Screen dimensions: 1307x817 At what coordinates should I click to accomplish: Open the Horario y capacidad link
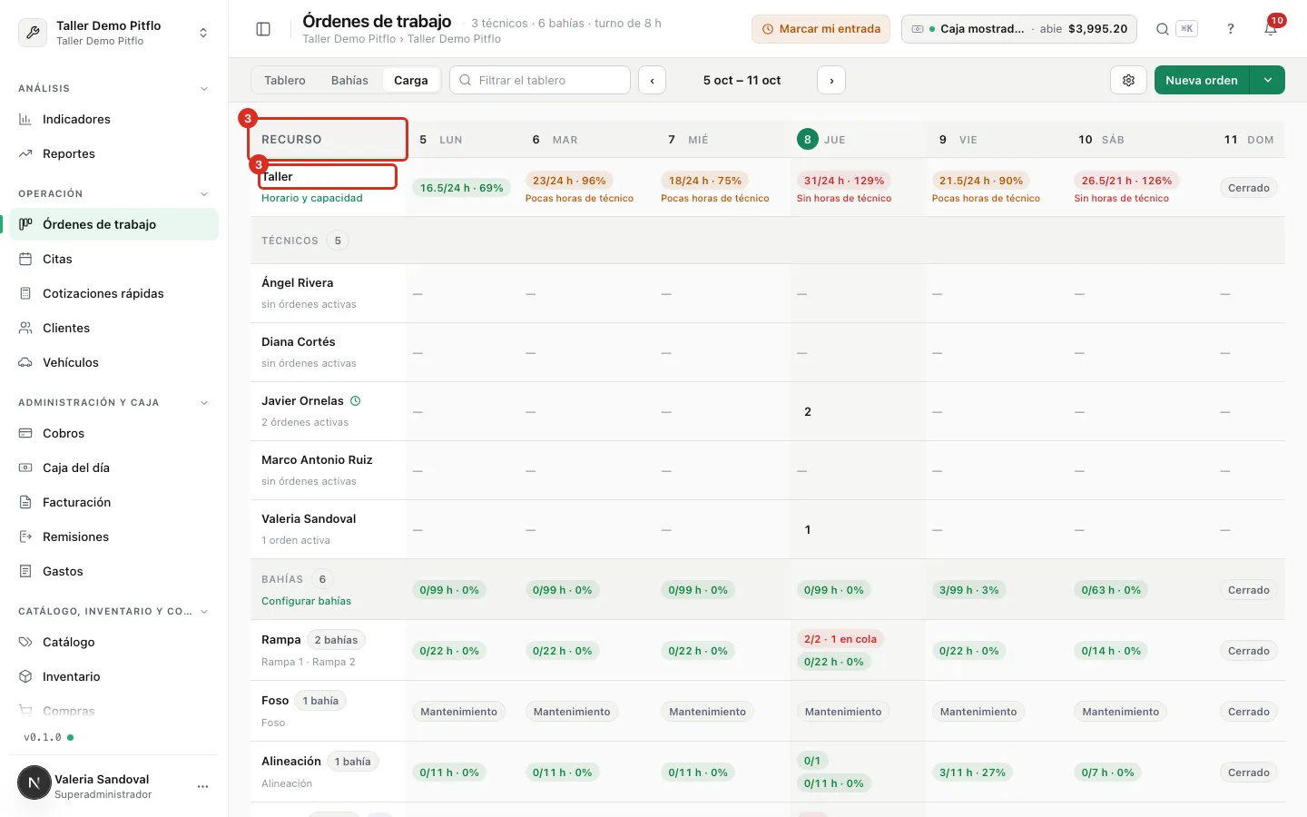[x=312, y=198]
